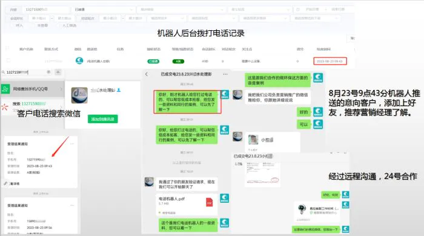The image size is (424, 236).
Task: Click the end time cell 2023-08-23 09:43
Action: tap(330, 62)
